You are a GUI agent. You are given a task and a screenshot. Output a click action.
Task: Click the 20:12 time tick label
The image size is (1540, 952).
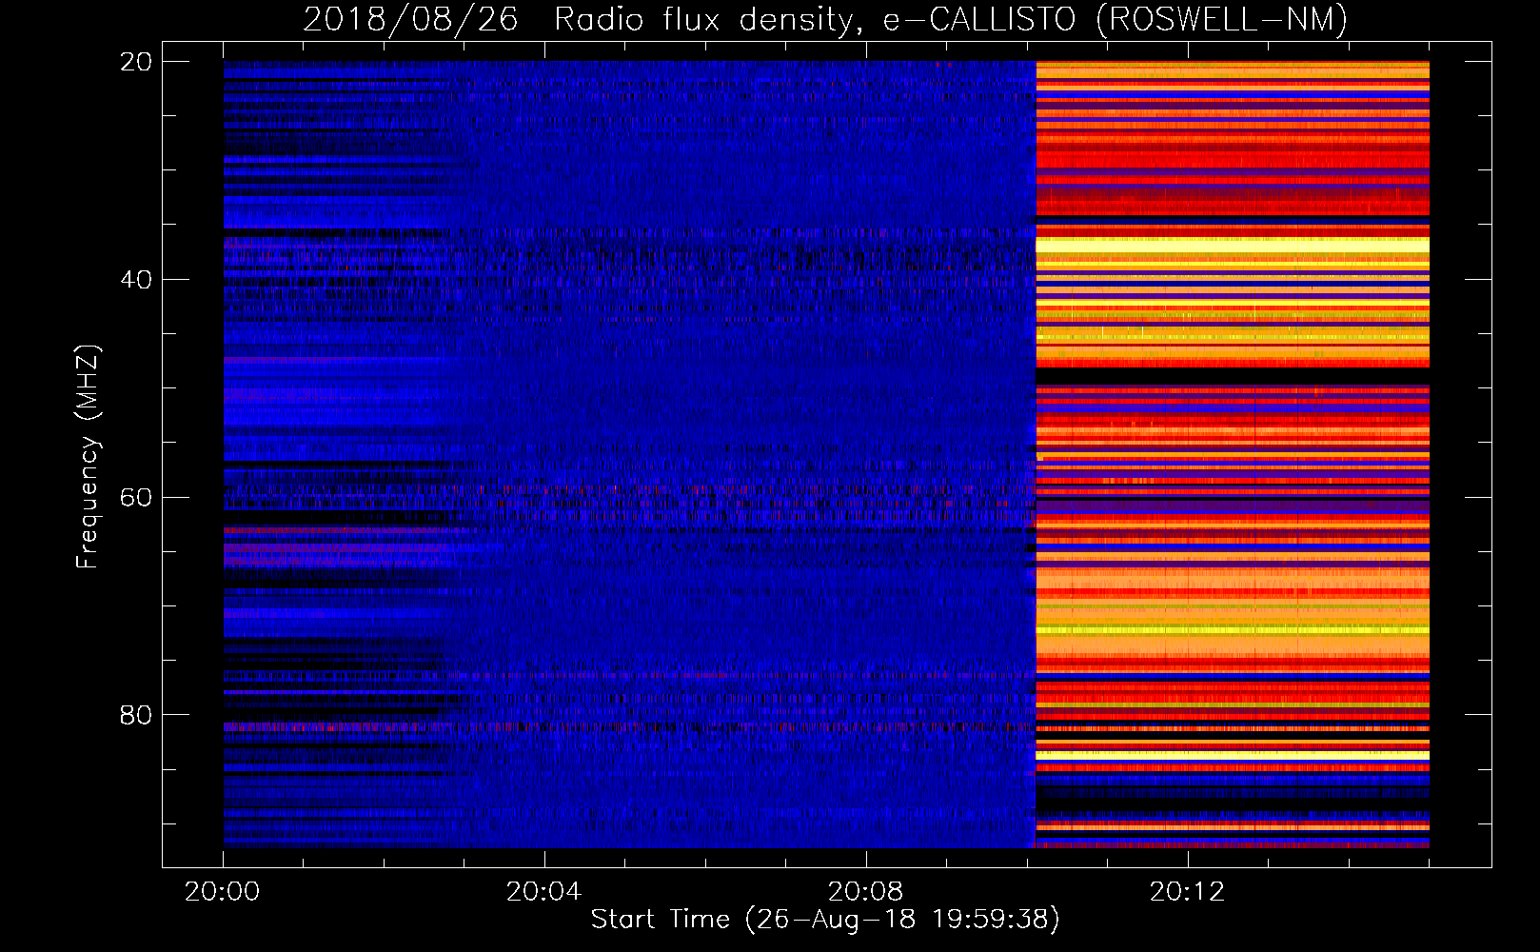pos(1187,892)
